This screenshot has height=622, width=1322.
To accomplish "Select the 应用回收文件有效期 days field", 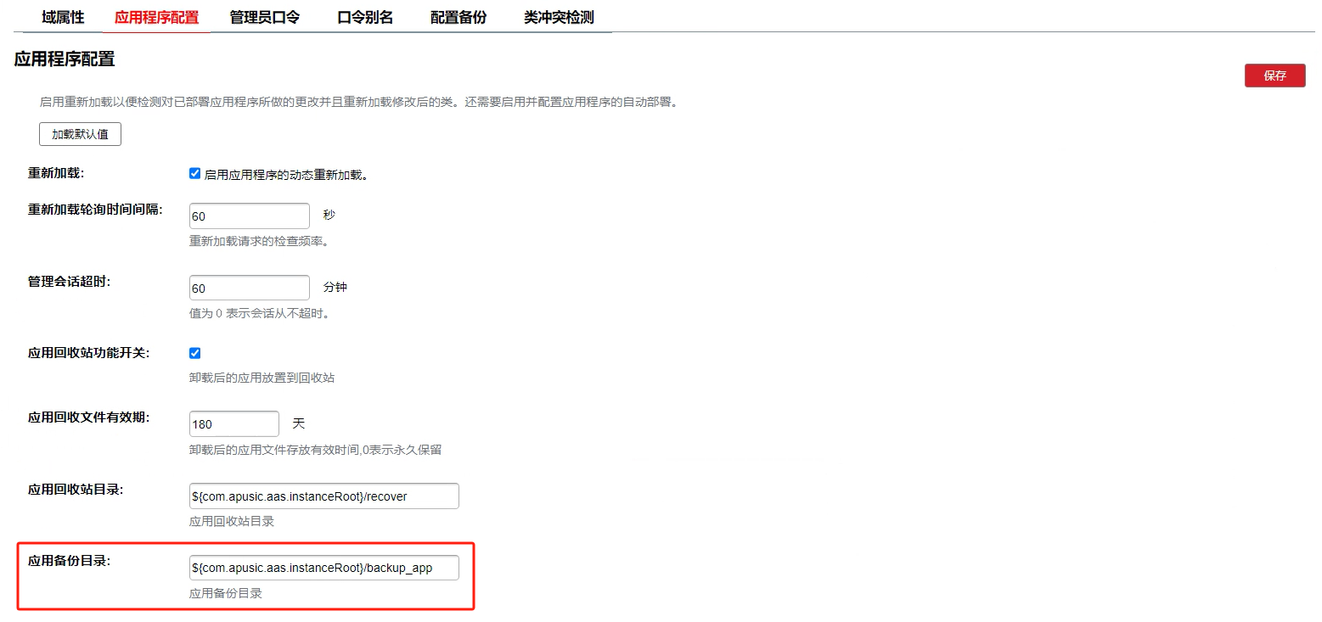I will click(x=233, y=423).
